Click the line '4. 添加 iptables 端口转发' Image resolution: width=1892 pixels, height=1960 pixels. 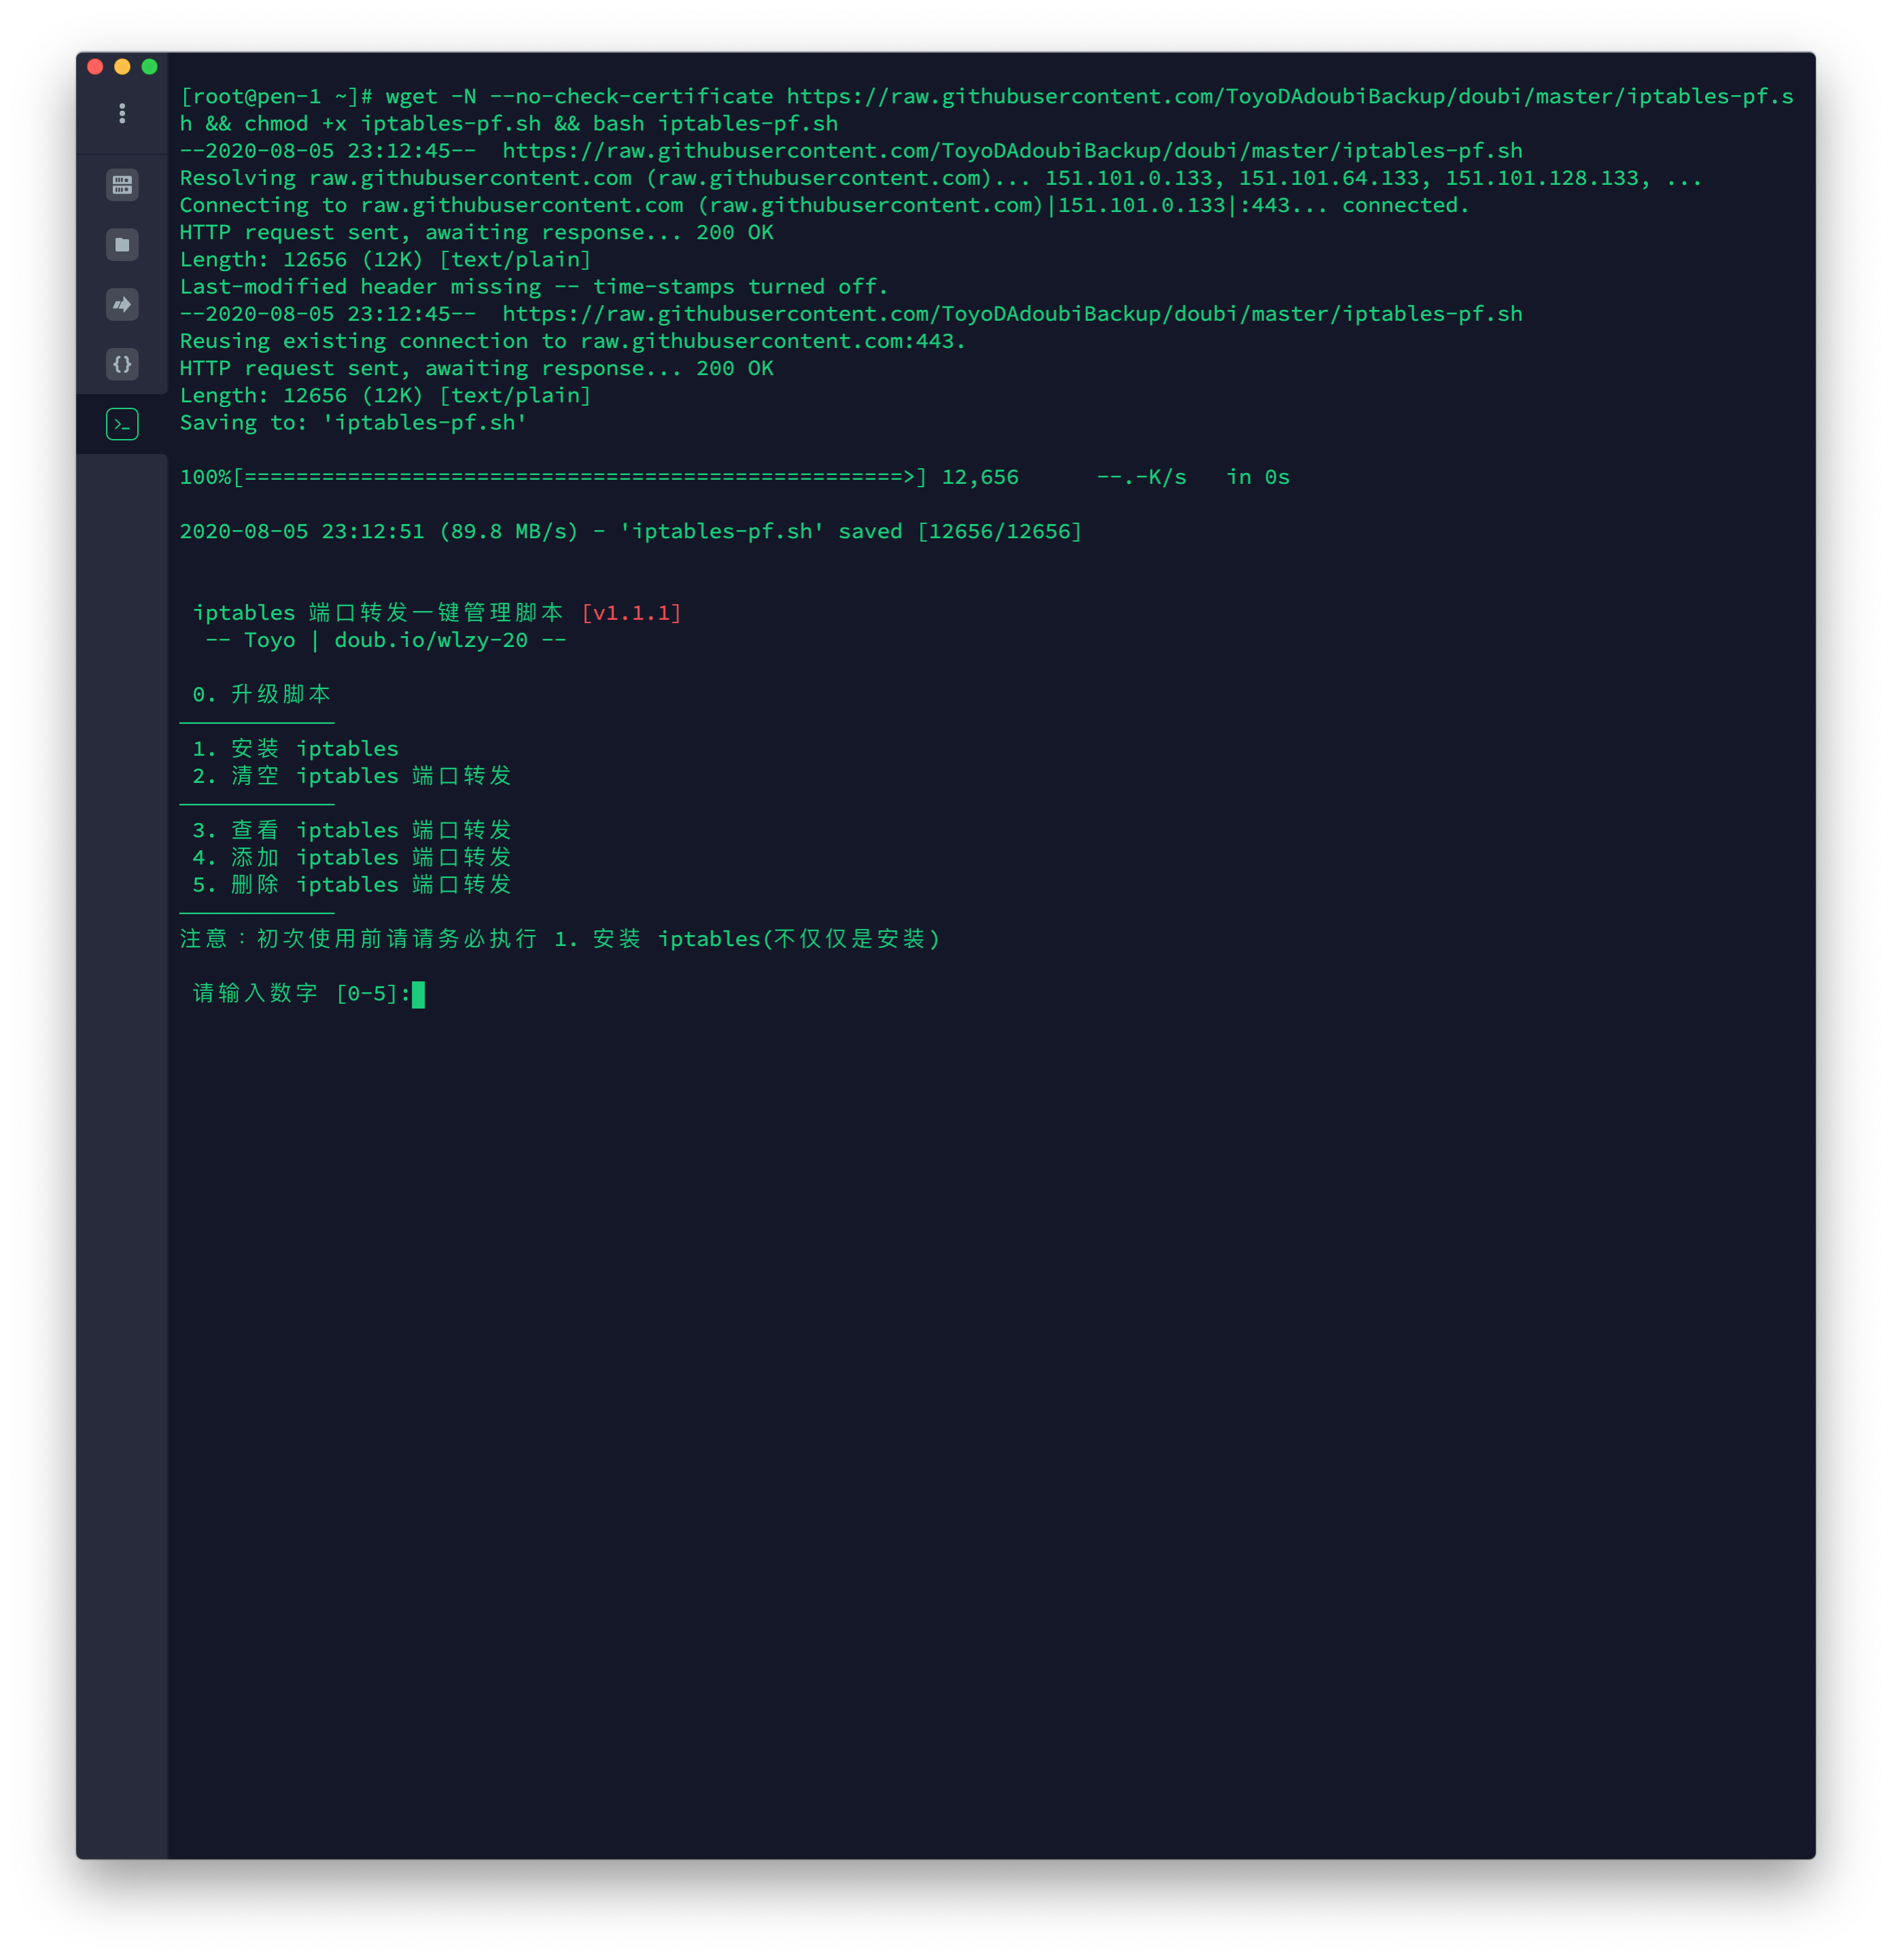351,857
